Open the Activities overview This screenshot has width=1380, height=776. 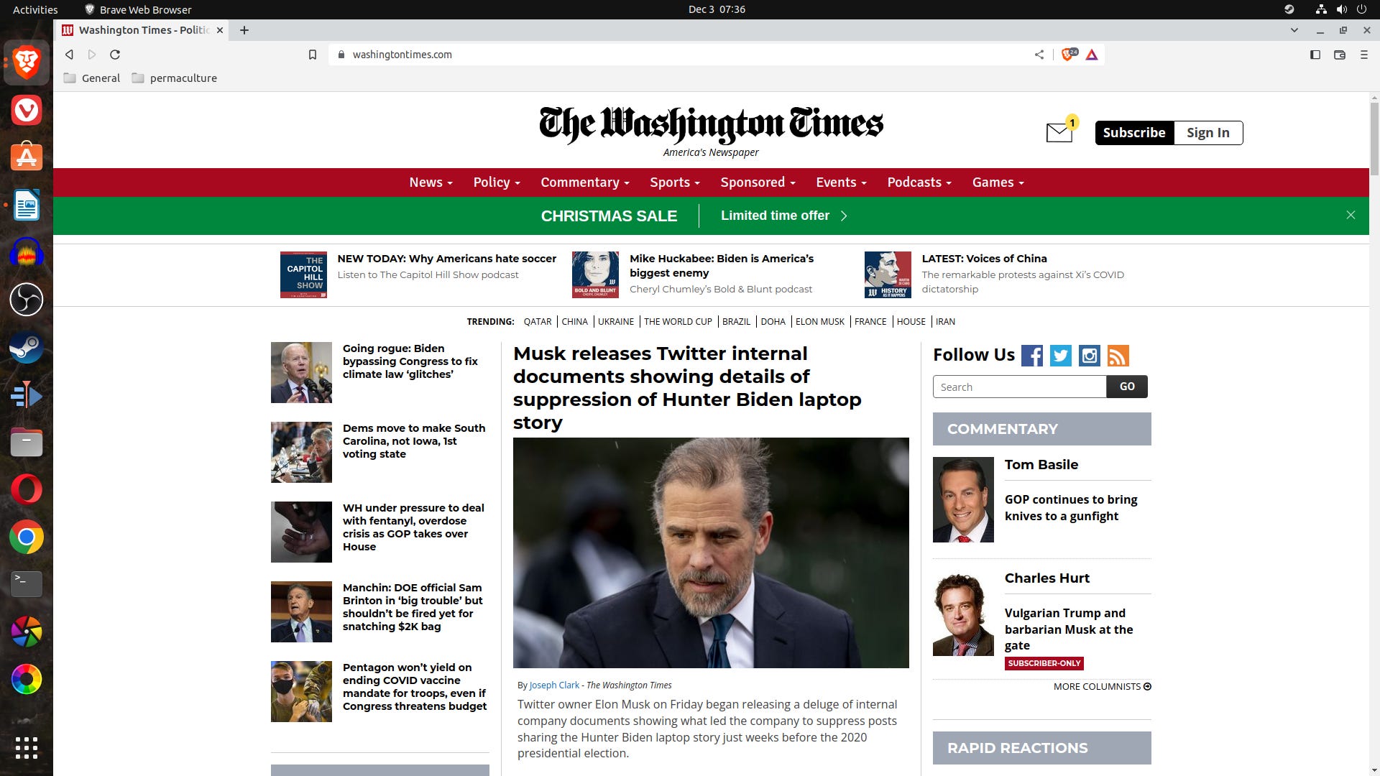pyautogui.click(x=35, y=9)
